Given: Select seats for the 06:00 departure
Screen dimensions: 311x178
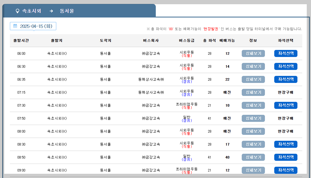Looking at the screenshot, I should click(286, 53).
